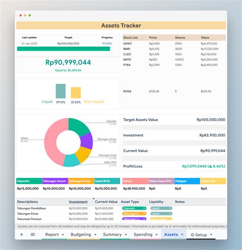Click the red window close dot
Viewport: 242px width, 250px height.
(x=20, y=15)
